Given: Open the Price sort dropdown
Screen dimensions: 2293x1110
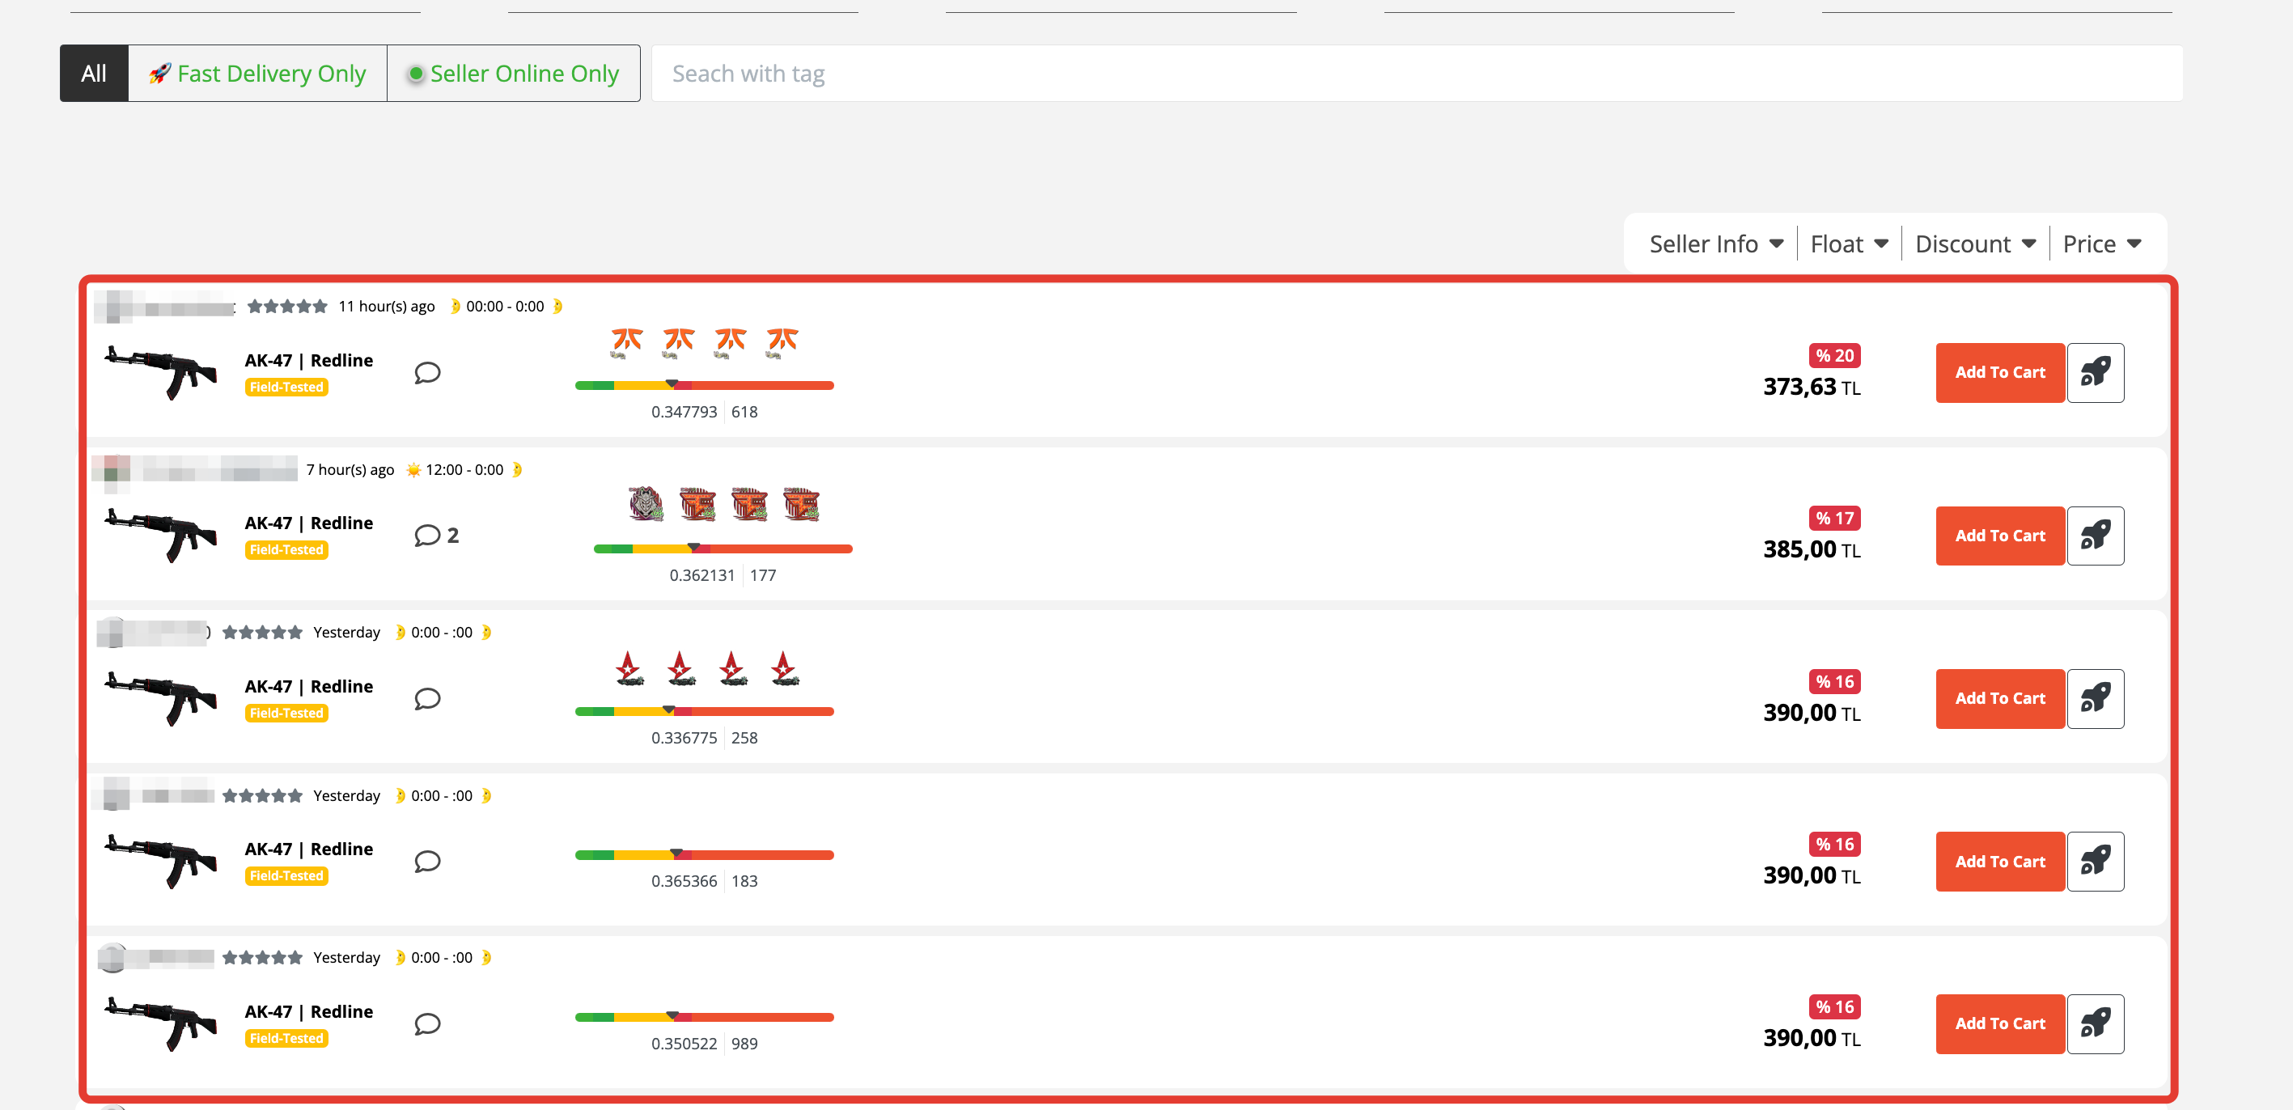Looking at the screenshot, I should (2101, 243).
